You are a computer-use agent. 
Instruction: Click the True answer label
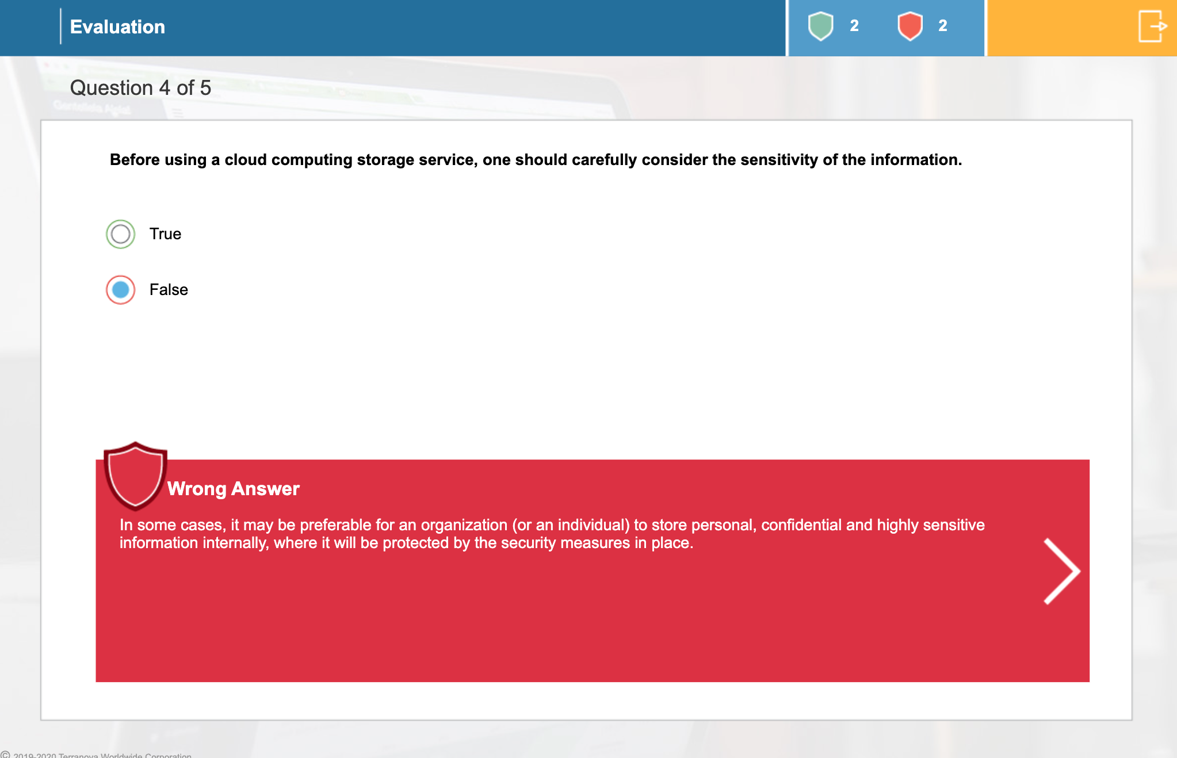click(165, 234)
